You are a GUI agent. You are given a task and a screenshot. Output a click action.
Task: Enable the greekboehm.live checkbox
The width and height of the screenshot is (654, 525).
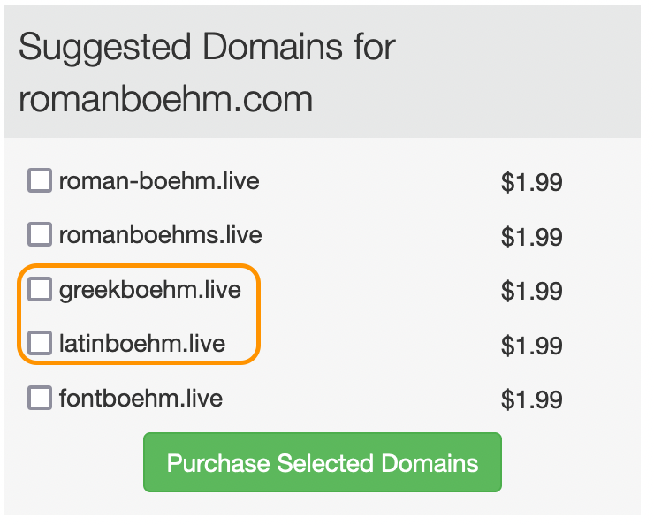tap(40, 289)
